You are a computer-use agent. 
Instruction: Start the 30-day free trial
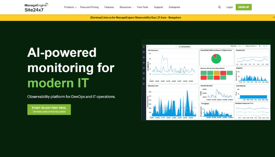click(49, 110)
